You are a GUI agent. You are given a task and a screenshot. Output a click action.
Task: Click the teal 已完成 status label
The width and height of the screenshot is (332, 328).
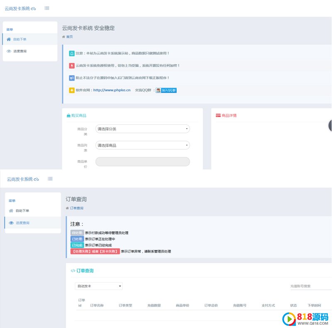point(77,245)
